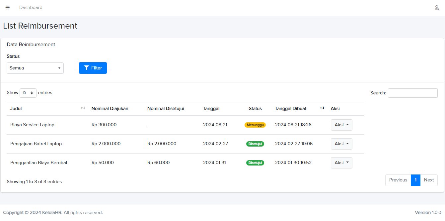
Task: Click Disetujui badge for Pengajuan Batrei Laptop
Action: [x=255, y=144]
